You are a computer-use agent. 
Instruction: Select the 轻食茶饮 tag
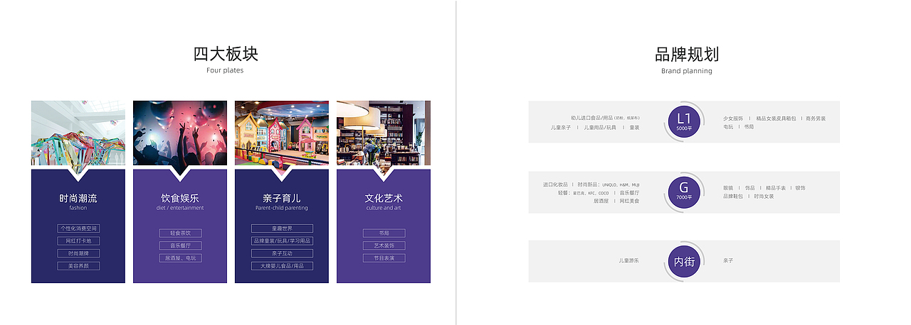tap(180, 233)
